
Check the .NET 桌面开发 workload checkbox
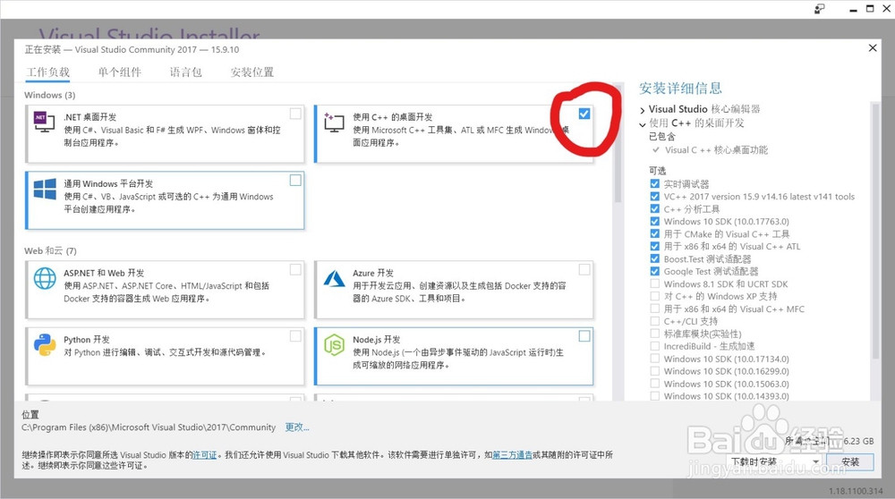point(295,114)
